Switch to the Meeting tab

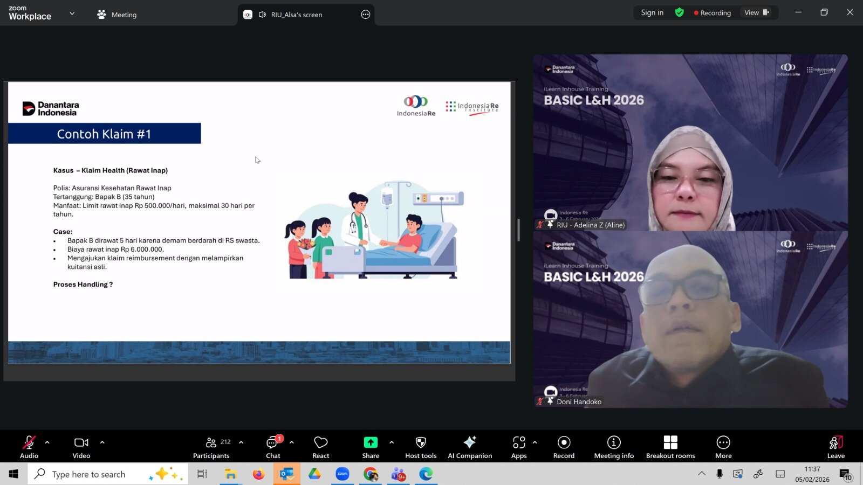pos(117,15)
